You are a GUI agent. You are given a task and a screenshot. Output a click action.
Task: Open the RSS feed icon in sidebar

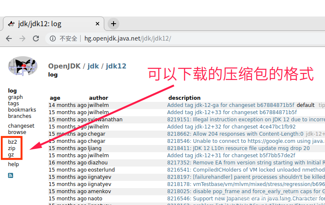pyautogui.click(x=11, y=175)
